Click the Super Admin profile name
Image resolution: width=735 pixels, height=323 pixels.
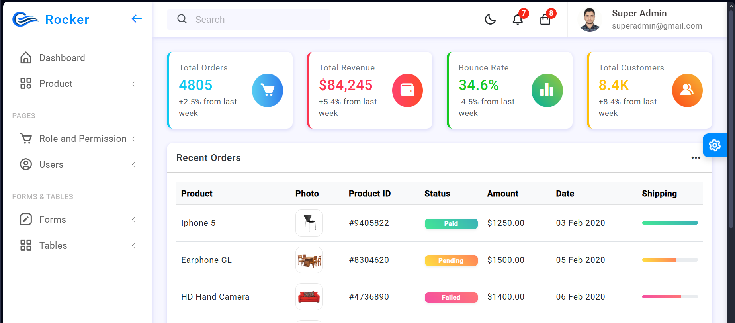(639, 13)
